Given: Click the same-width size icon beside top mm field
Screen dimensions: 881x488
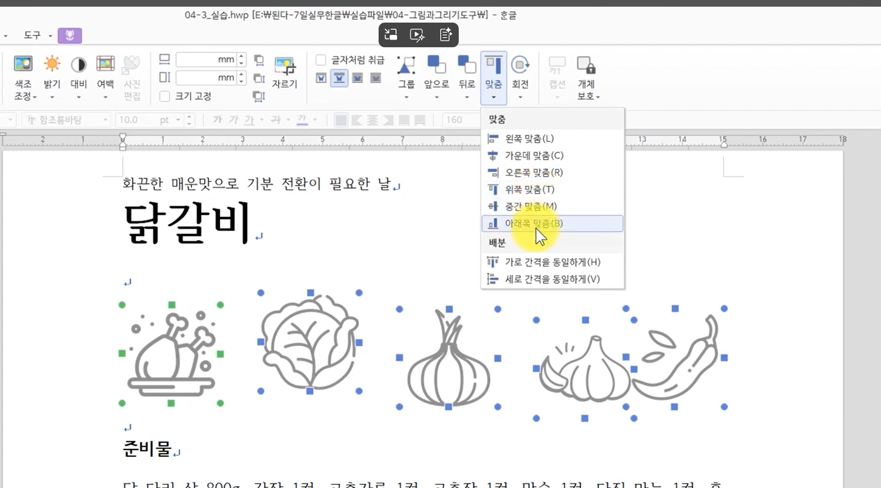Looking at the screenshot, I should 259,60.
